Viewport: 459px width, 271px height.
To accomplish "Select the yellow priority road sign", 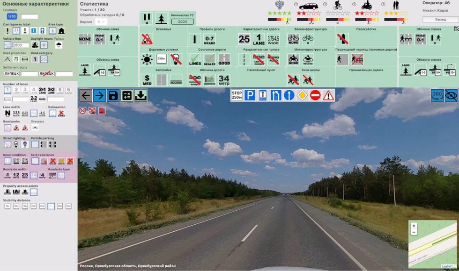I will pyautogui.click(x=302, y=95).
